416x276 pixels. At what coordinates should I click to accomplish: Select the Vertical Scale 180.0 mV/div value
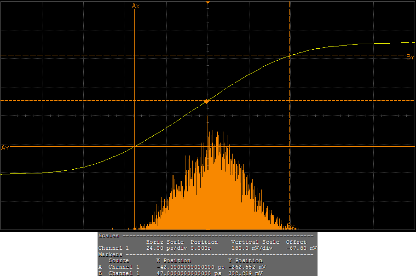tap(252, 248)
